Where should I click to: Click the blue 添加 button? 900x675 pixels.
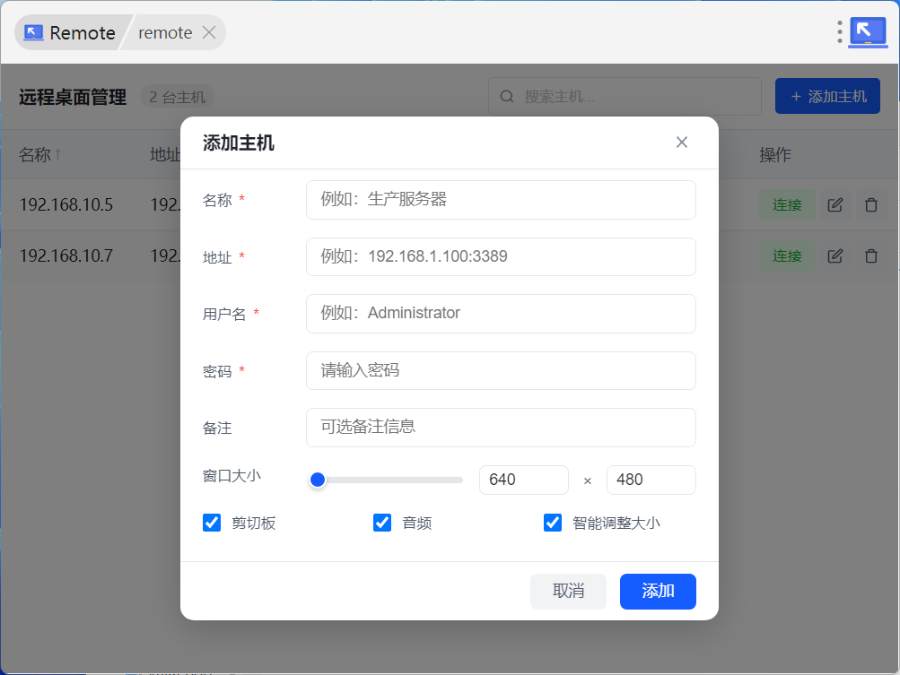(658, 592)
